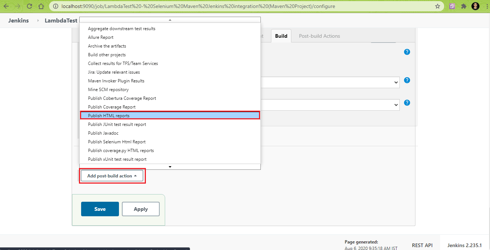Choose Publish HTML reports
The height and width of the screenshot is (250, 490).
coord(170,116)
